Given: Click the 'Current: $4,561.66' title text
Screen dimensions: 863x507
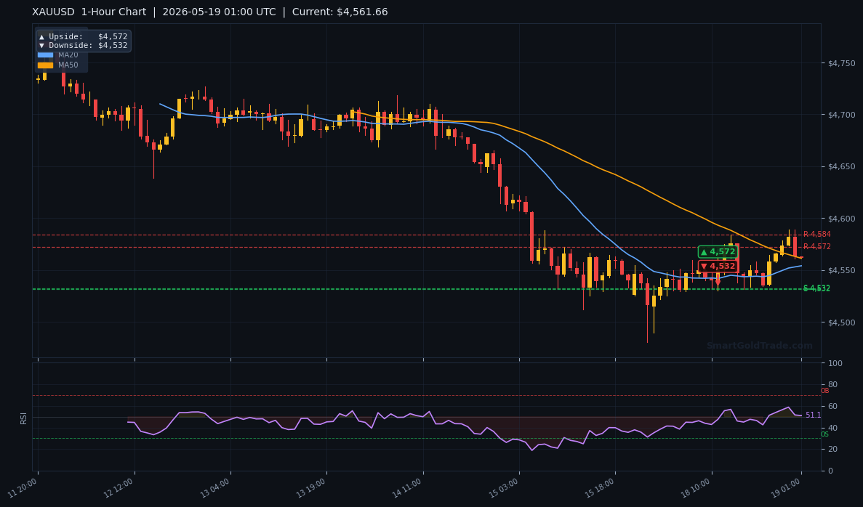Looking at the screenshot, I should click(340, 12).
